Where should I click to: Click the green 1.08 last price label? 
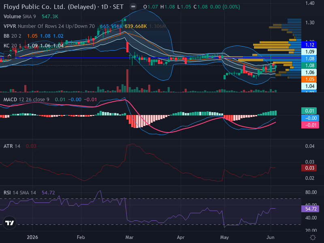309,66
